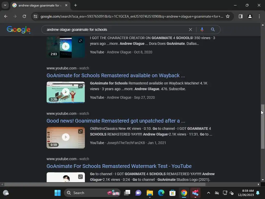
Task: Open a new browser tab
Action: [x=76, y=5]
